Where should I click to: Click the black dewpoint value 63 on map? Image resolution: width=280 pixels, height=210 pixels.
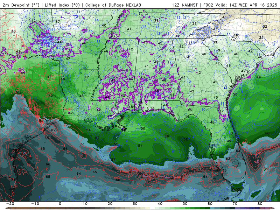pos(224,170)
